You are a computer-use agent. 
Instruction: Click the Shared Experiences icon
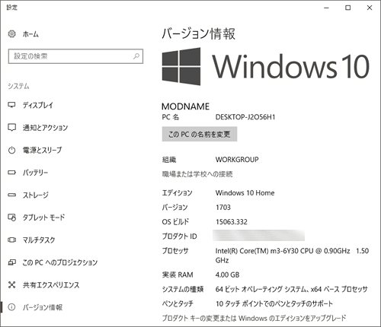coord(11,284)
